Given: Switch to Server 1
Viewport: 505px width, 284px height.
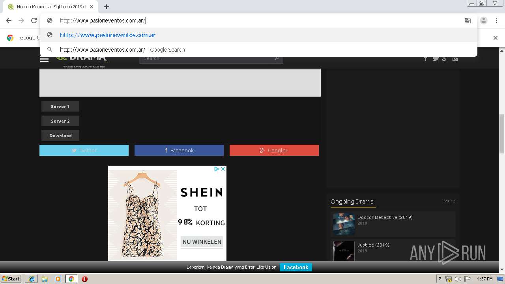Looking at the screenshot, I should pyautogui.click(x=60, y=106).
